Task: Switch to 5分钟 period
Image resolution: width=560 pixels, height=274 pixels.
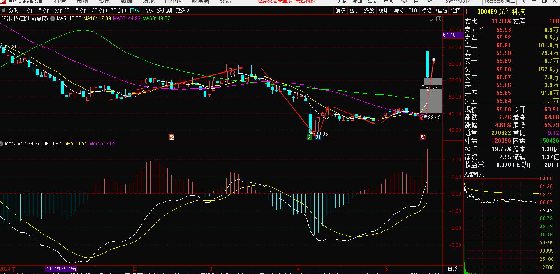Action: click(45, 10)
